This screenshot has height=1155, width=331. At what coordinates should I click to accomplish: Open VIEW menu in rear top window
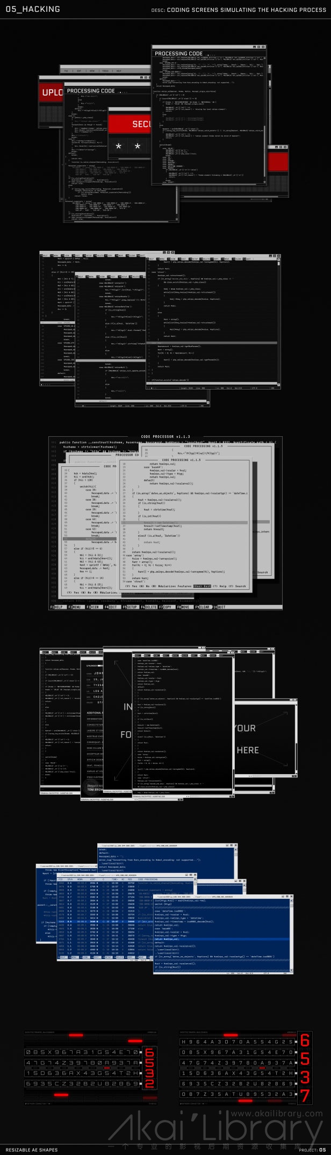[x=92, y=71]
